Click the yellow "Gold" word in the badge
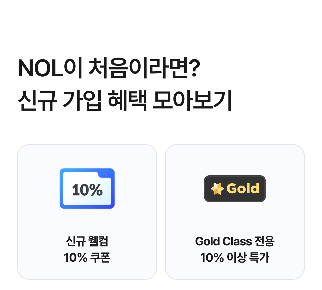The width and height of the screenshot is (322, 290). coord(243,188)
